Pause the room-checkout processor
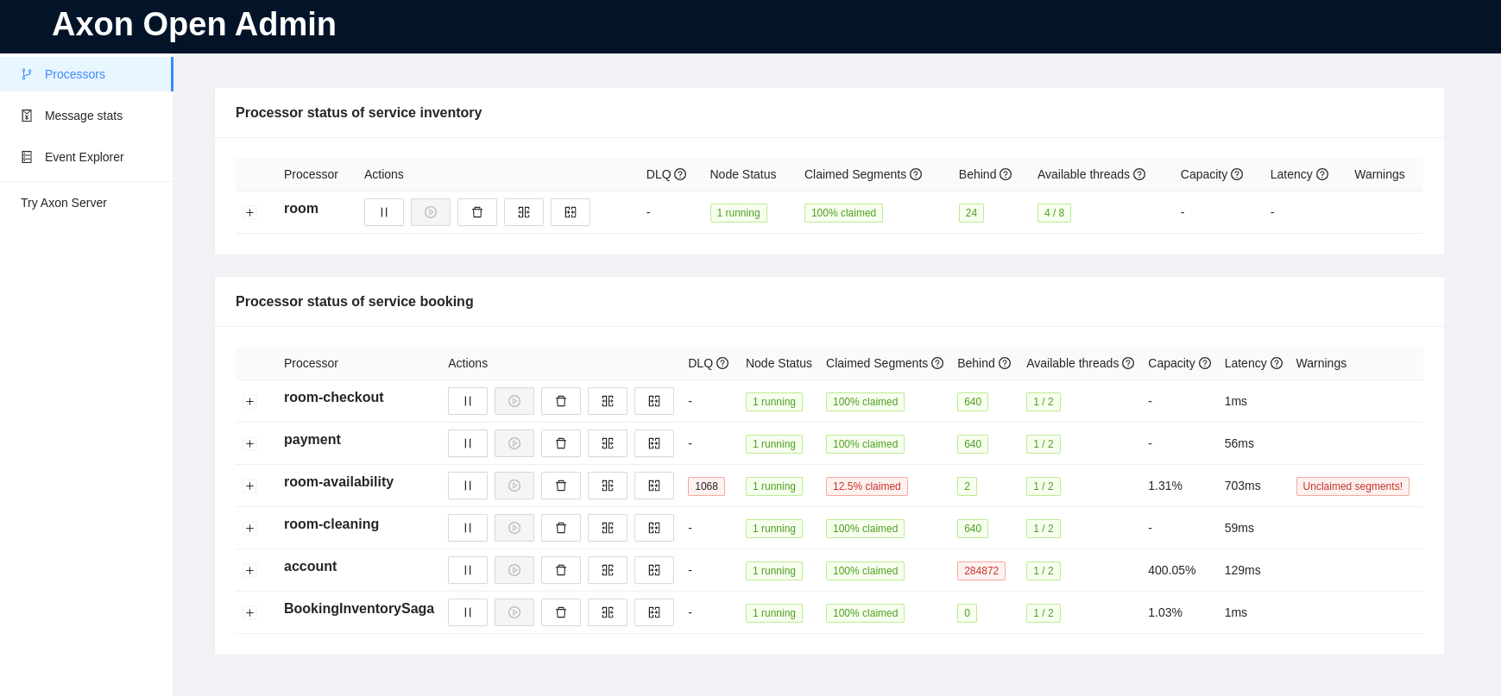Viewport: 1501px width, 696px height. point(468,401)
